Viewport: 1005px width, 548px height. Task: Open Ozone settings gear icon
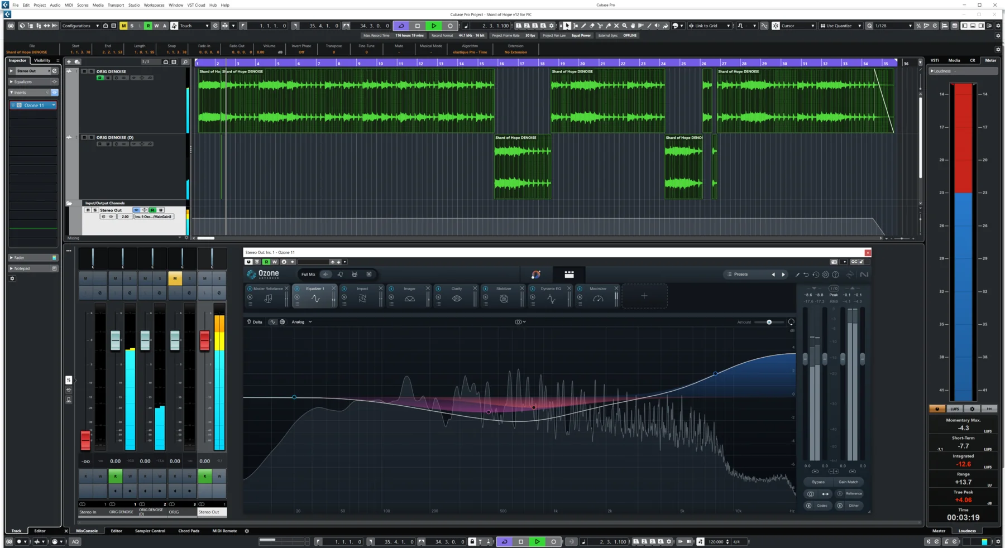click(x=826, y=275)
